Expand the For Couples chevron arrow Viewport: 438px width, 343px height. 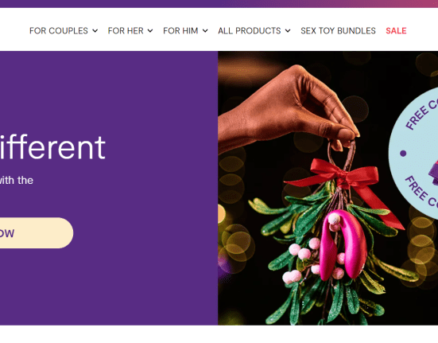95,31
